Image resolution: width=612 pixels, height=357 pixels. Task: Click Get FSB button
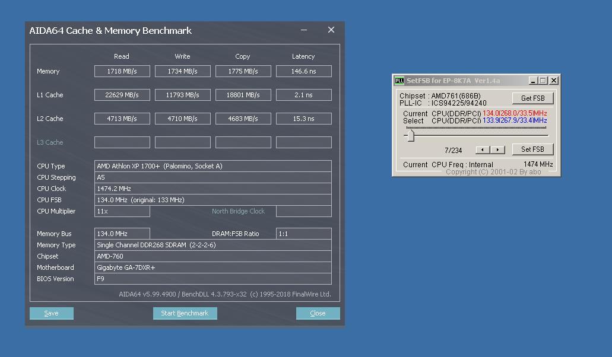pos(533,98)
